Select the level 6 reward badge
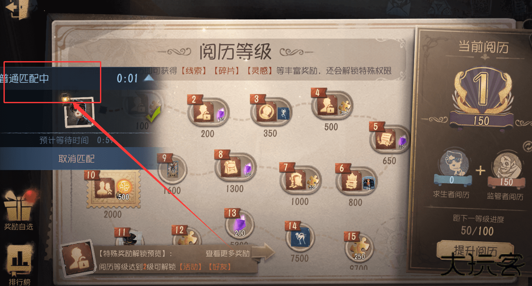532x286 pixels. click(356, 180)
